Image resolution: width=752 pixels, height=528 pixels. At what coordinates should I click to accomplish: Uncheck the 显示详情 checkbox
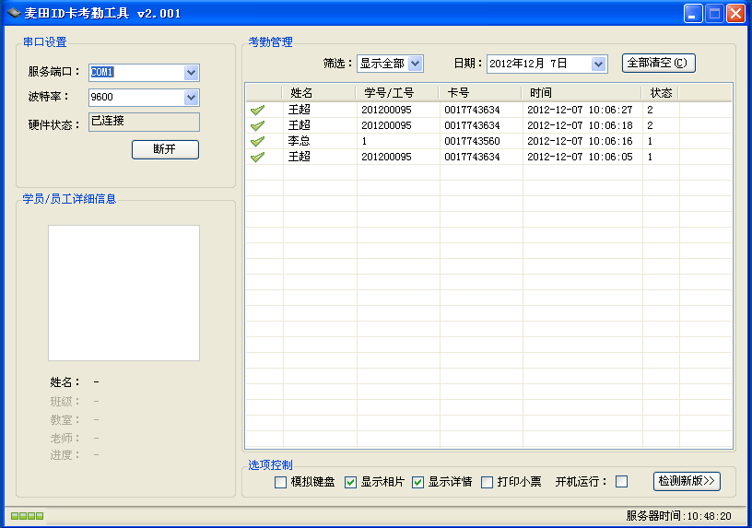click(417, 482)
